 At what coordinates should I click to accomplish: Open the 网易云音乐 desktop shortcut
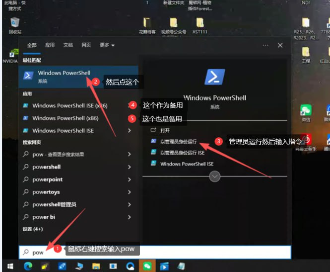[x=306, y=142]
